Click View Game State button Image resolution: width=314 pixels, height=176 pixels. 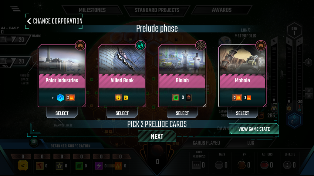click(x=254, y=129)
